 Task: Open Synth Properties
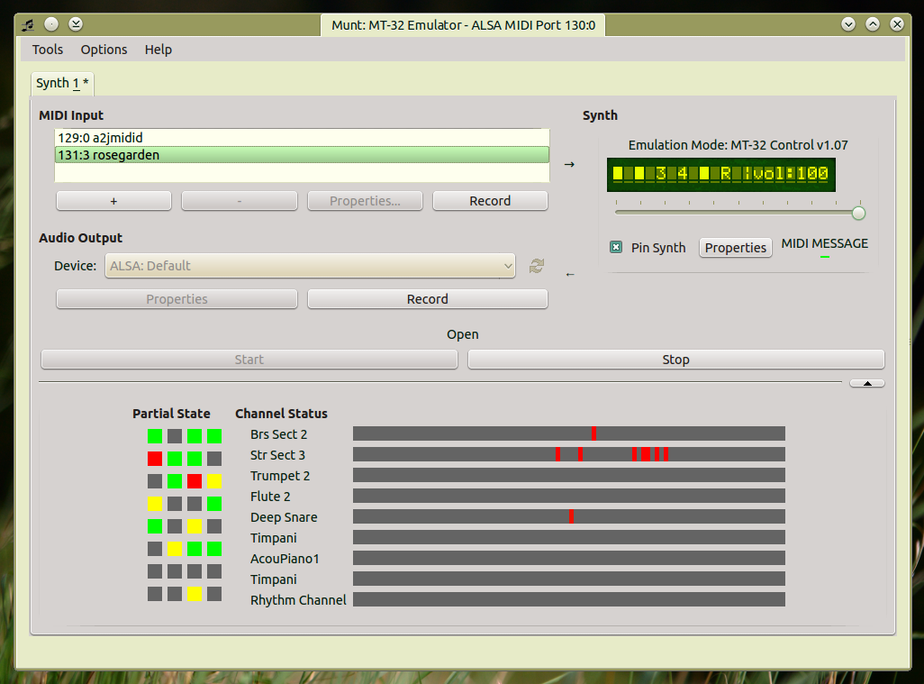[736, 248]
